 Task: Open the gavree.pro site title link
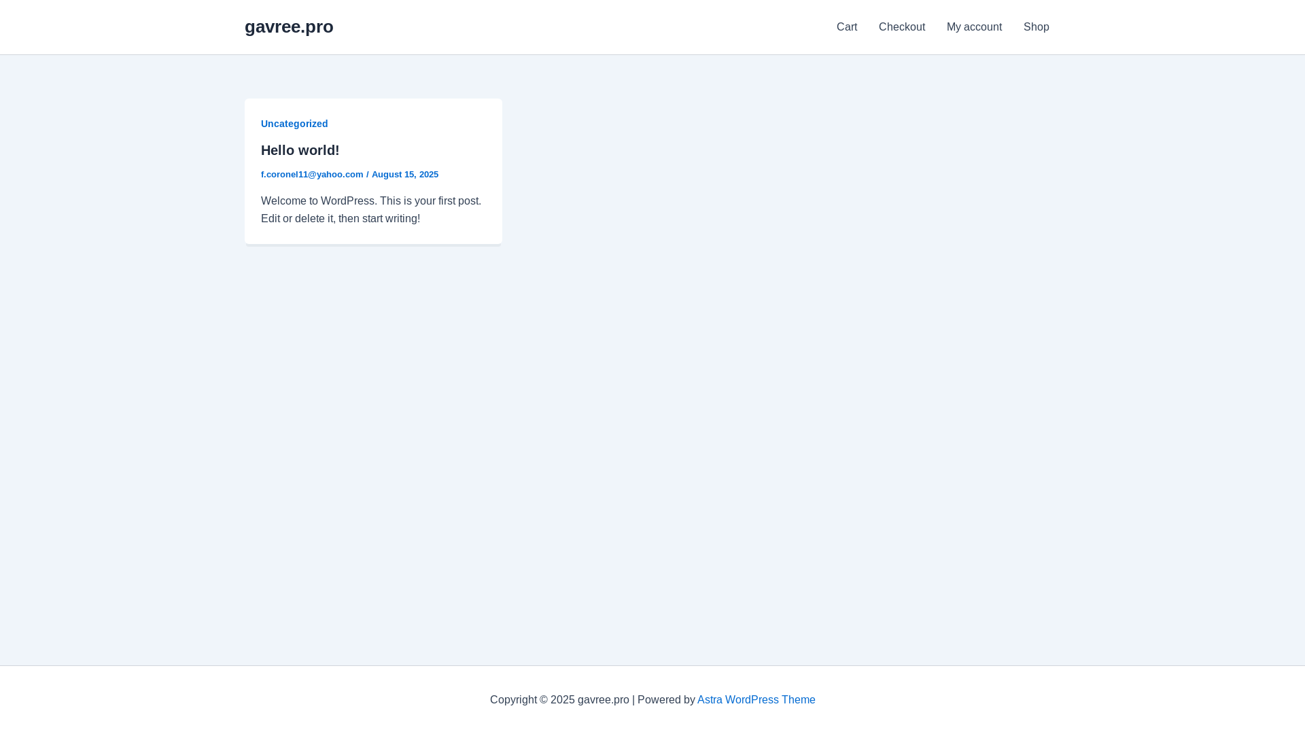point(289,27)
